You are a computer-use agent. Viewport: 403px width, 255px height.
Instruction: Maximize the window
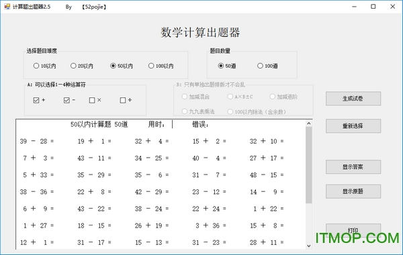(373, 7)
